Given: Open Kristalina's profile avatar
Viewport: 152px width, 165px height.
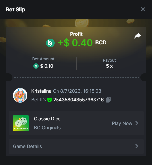Looking at the screenshot, I should (20, 95).
